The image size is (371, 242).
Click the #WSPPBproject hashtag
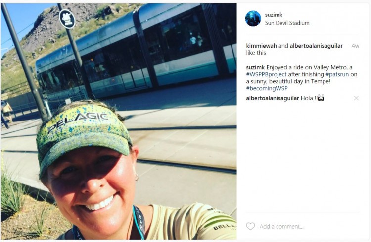click(266, 74)
